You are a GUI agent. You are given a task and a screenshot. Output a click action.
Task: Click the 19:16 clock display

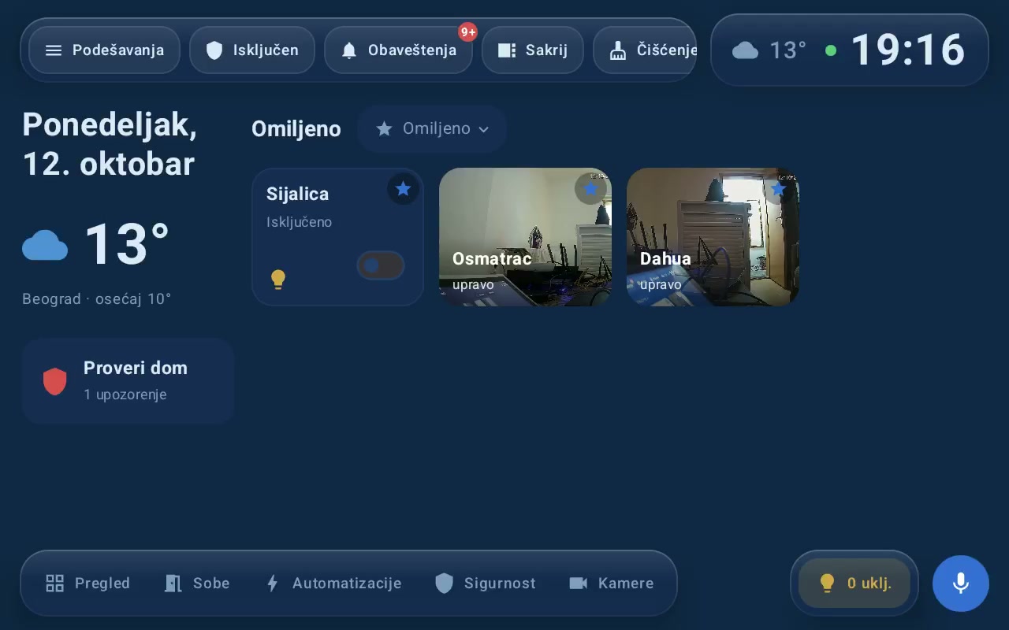[908, 50]
